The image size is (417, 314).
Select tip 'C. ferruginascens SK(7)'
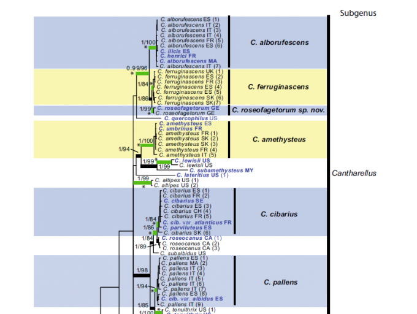coord(189,103)
